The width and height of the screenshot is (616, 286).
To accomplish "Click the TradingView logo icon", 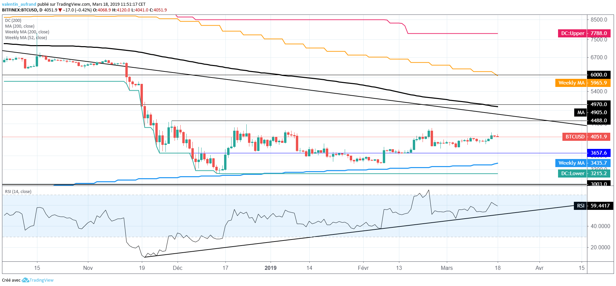I will (25, 280).
